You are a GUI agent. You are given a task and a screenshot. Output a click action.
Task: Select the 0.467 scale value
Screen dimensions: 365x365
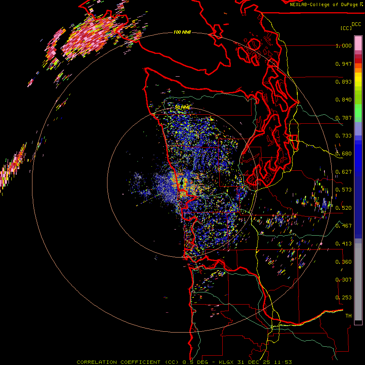pos(344,226)
